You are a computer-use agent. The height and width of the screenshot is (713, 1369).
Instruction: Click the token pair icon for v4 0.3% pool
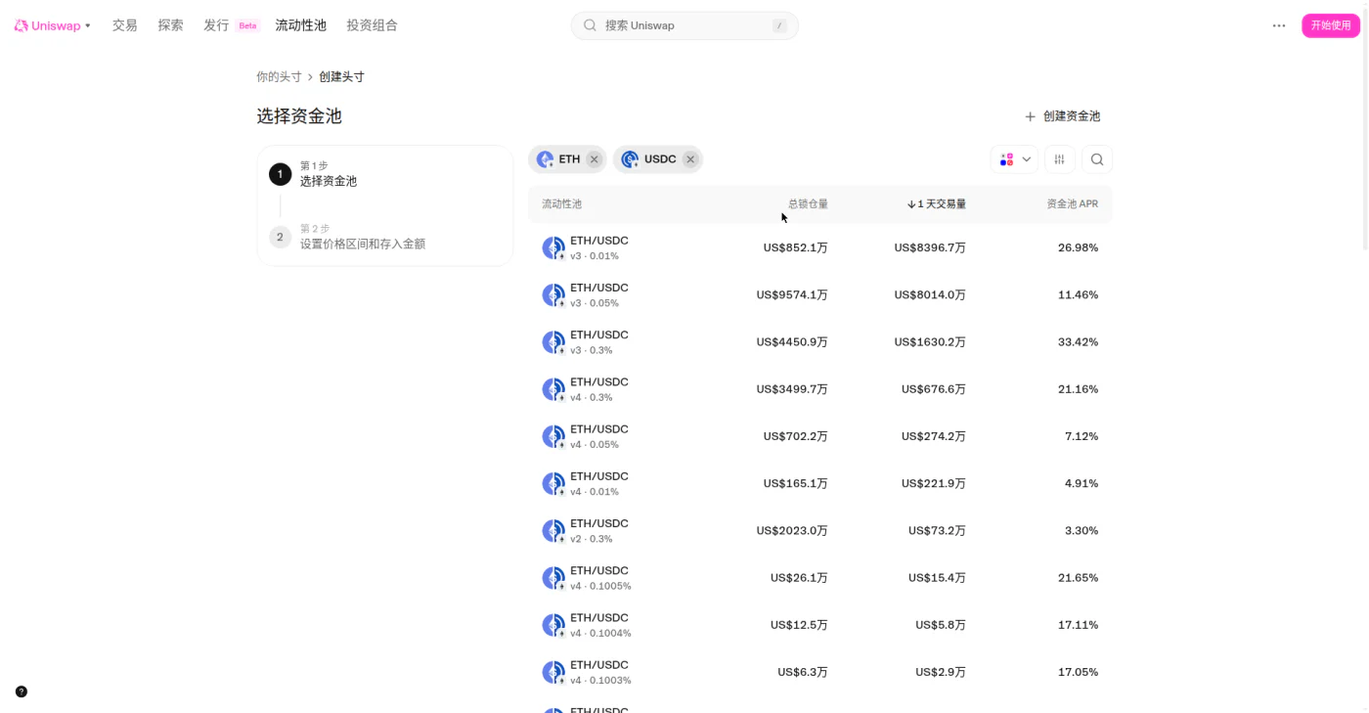(553, 389)
